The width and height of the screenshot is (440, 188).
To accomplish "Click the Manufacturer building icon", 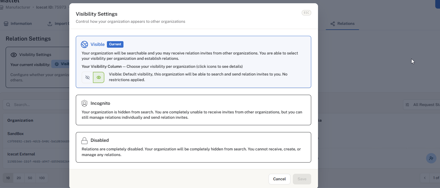I will [x=2, y=7].
